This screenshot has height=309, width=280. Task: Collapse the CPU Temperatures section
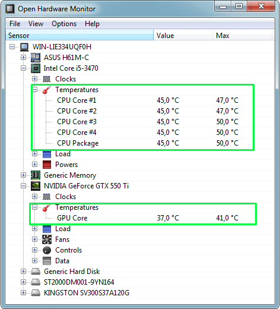coord(34,90)
